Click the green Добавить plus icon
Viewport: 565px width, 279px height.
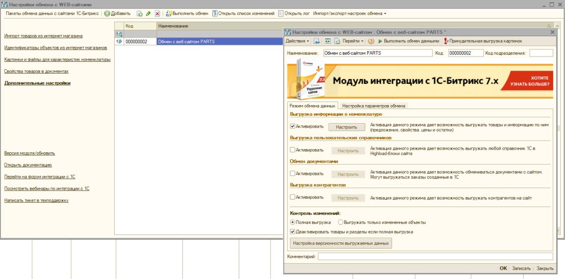(107, 14)
